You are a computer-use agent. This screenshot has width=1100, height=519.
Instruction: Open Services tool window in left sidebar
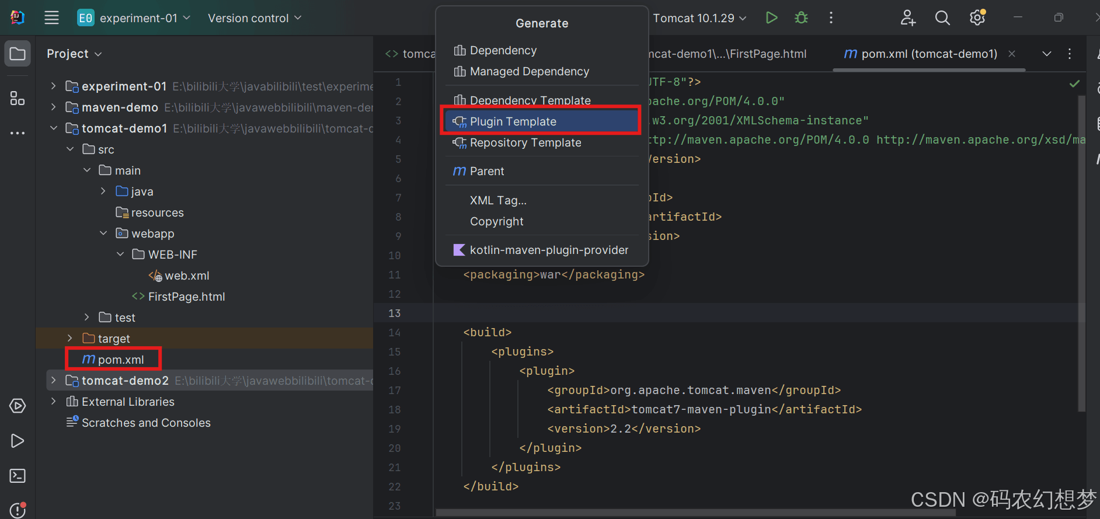tap(18, 406)
